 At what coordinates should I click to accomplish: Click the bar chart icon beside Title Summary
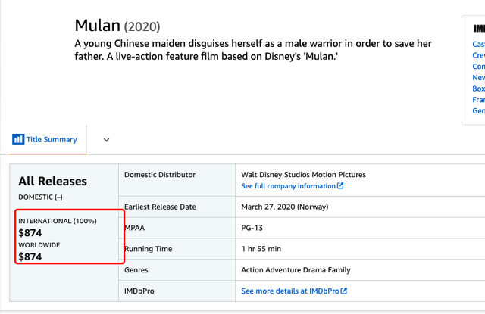[18, 139]
